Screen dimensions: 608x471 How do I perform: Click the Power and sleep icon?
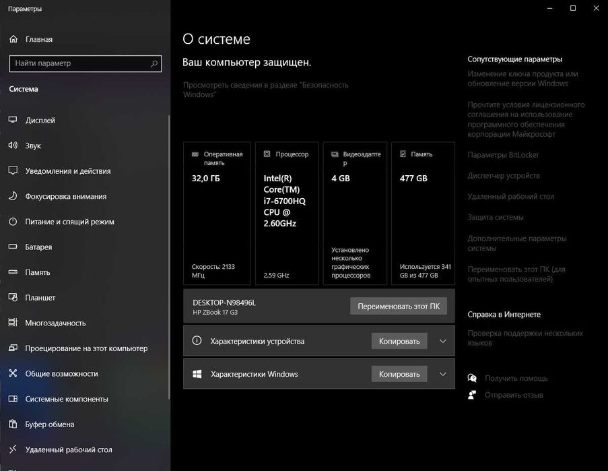click(12, 222)
